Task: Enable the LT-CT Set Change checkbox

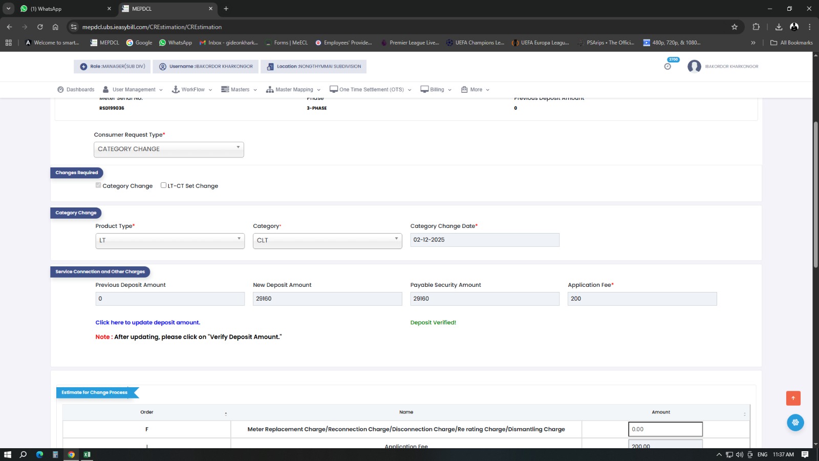Action: pos(163,185)
